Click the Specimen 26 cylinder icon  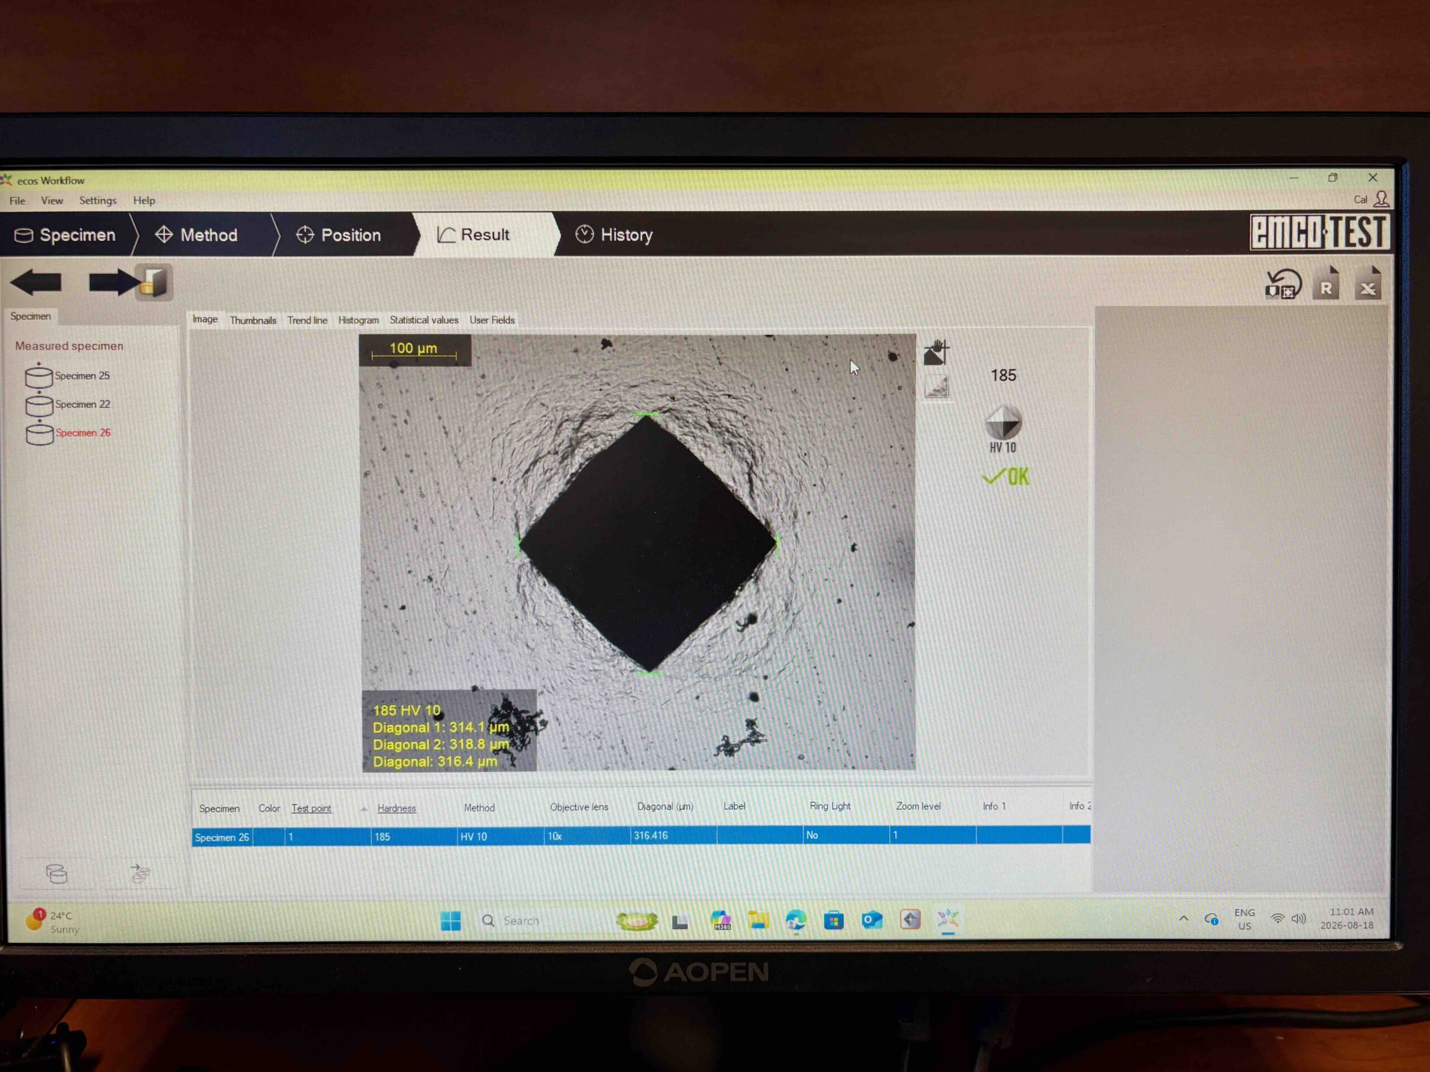pos(40,433)
